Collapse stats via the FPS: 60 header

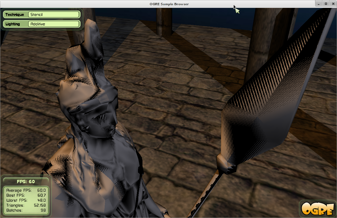point(26,182)
